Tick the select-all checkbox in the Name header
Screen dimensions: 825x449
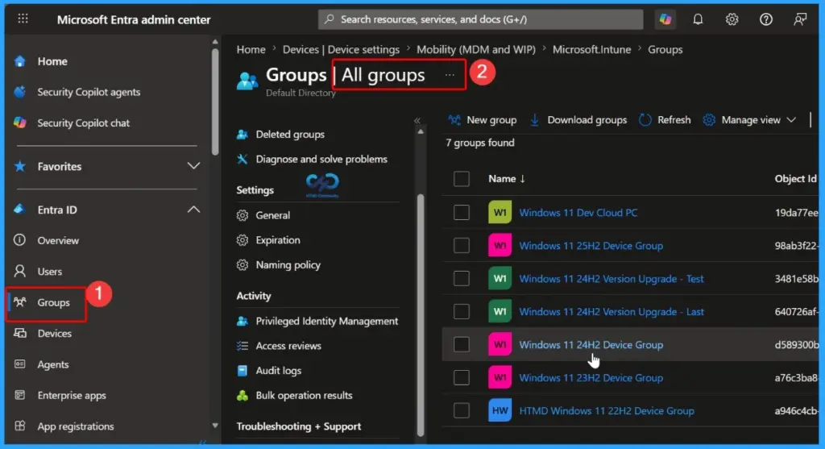(462, 179)
